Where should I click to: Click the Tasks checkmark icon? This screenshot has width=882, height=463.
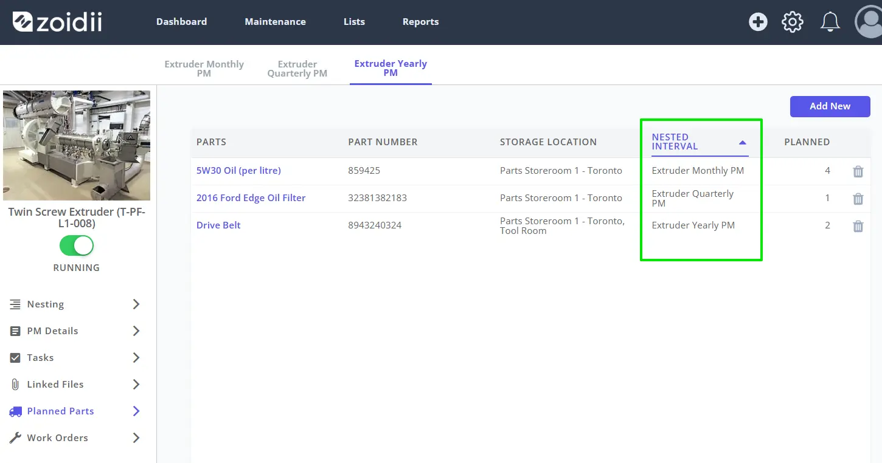click(15, 358)
